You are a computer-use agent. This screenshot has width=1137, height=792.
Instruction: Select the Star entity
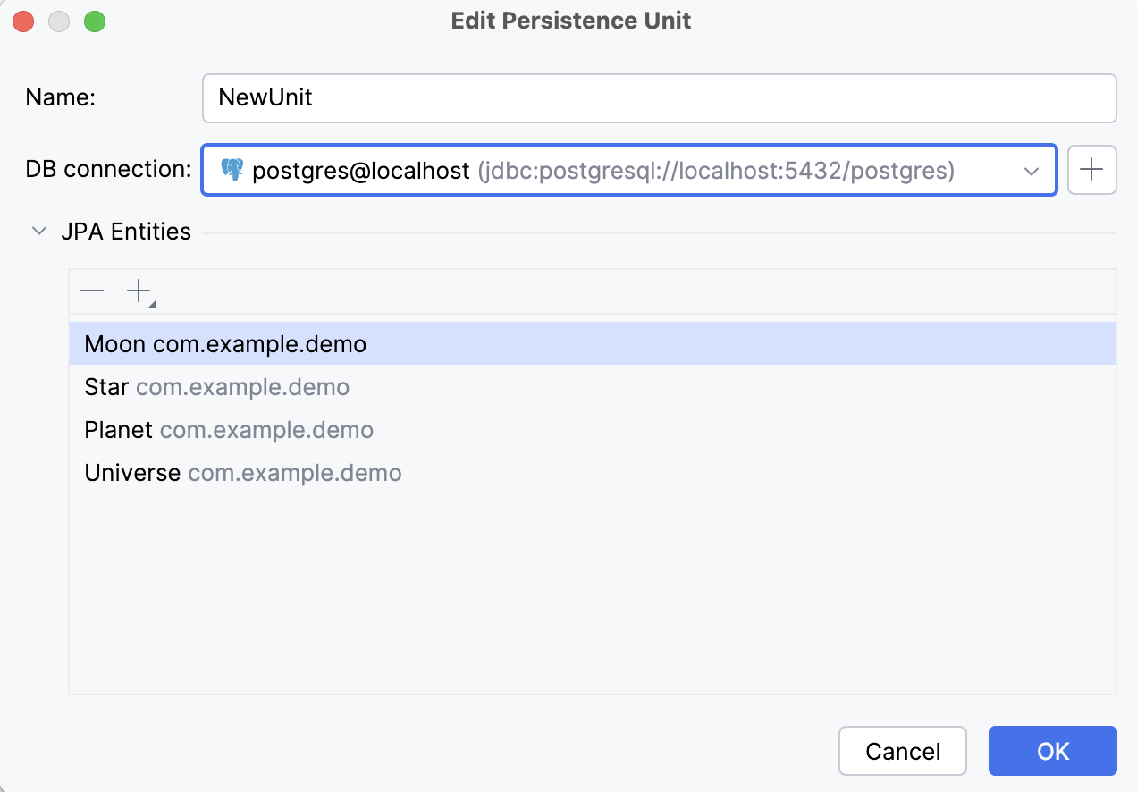pyautogui.click(x=216, y=387)
